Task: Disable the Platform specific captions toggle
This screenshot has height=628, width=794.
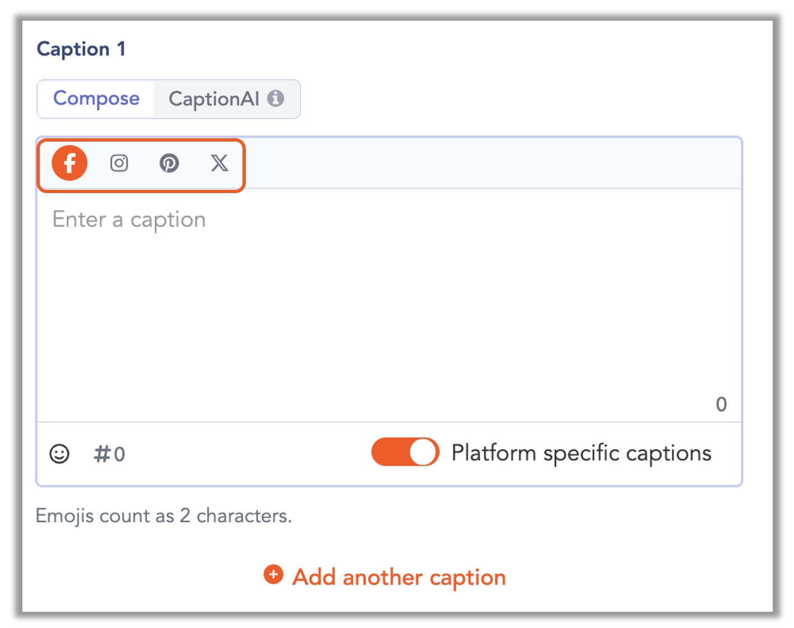Action: click(x=405, y=452)
